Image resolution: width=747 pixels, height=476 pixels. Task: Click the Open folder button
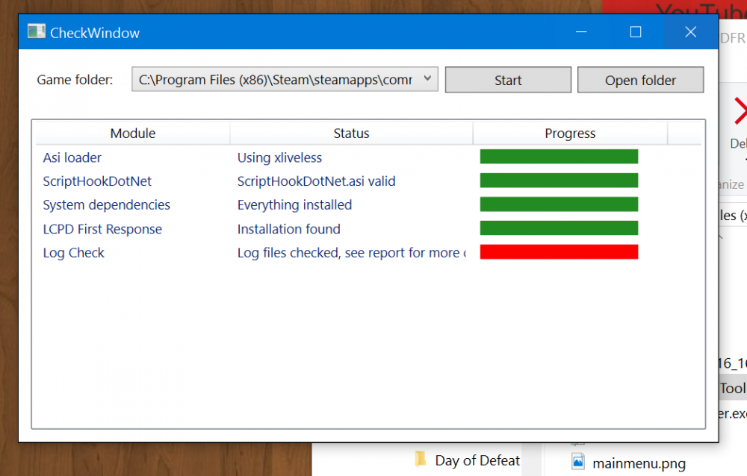(x=640, y=80)
